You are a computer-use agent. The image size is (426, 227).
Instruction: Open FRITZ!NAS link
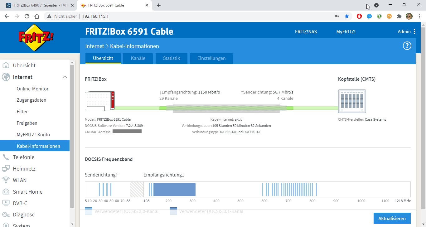coord(306,31)
